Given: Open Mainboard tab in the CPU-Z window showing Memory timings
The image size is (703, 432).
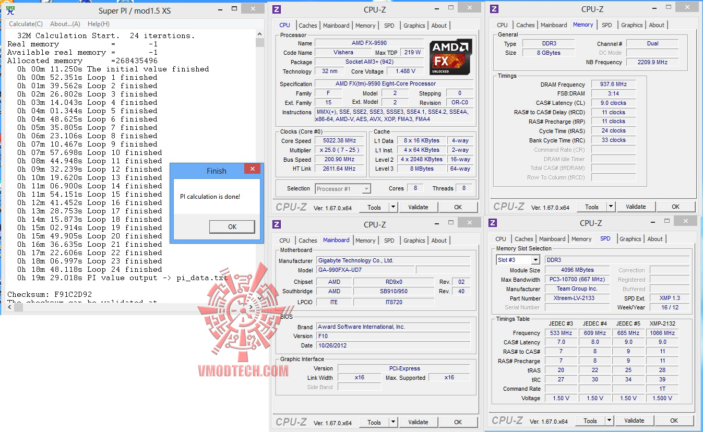Looking at the screenshot, I should 554,25.
